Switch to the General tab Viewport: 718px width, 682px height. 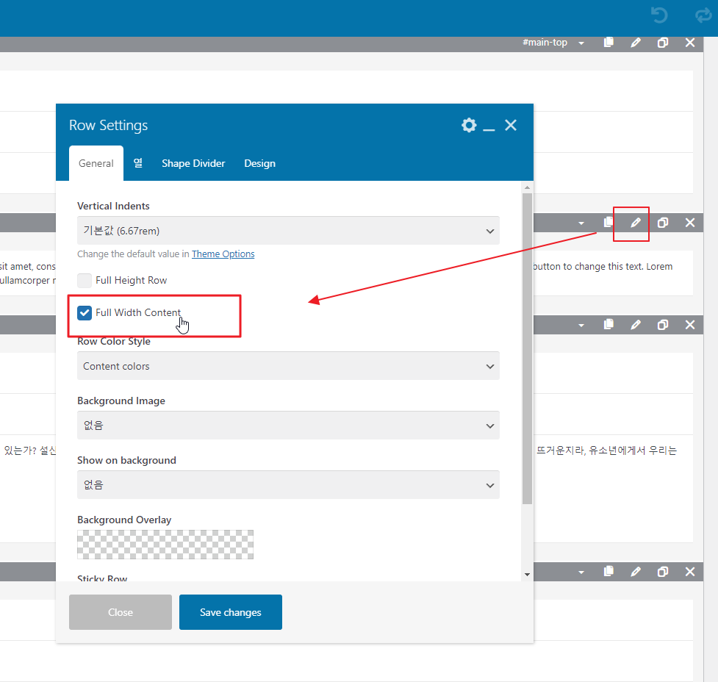(96, 163)
